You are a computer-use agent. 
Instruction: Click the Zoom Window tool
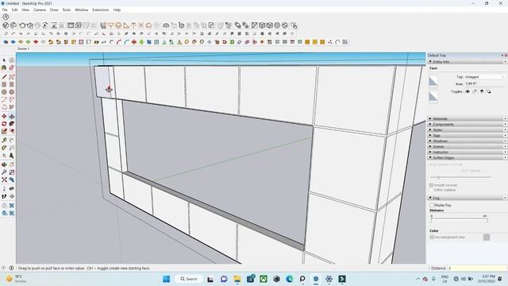12,172
